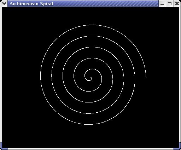
Task: Click the topmost point of the outermost spiral ring
Action: point(93,25)
